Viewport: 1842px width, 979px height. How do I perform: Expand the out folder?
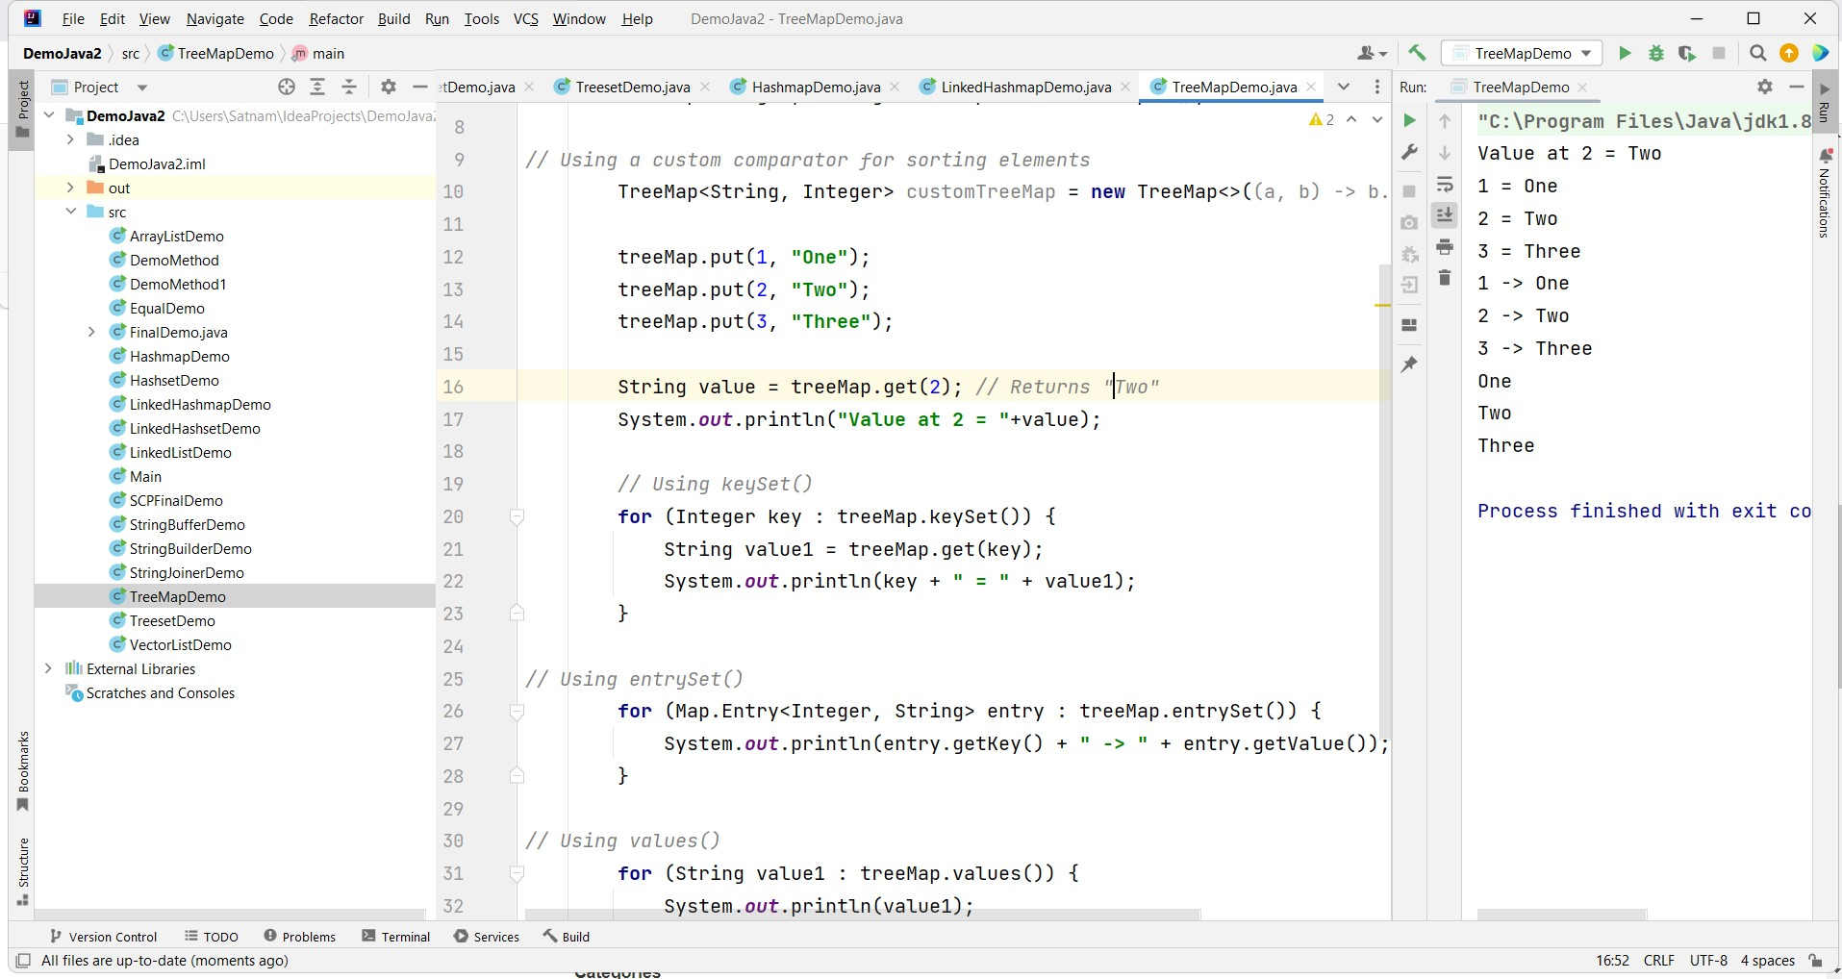click(70, 188)
